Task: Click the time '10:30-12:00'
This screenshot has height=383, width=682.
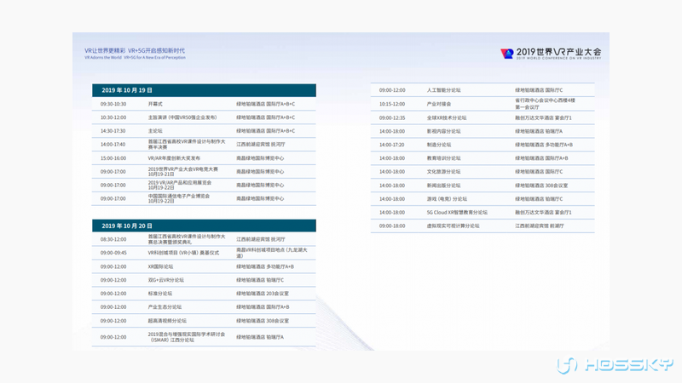Action: pyautogui.click(x=113, y=117)
